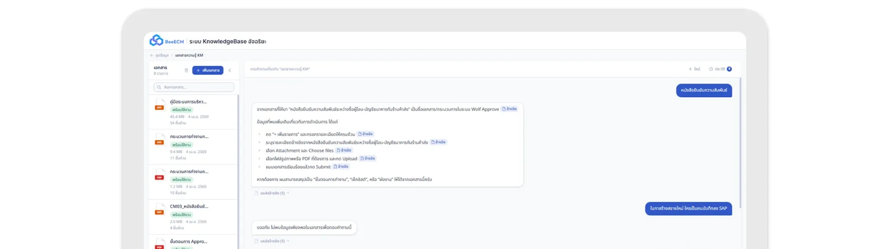Open the first PPT file icon
This screenshot has width=890, height=249.
(x=159, y=105)
